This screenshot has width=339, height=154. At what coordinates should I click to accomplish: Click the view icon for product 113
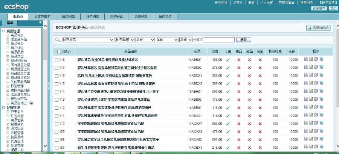click(x=306, y=99)
